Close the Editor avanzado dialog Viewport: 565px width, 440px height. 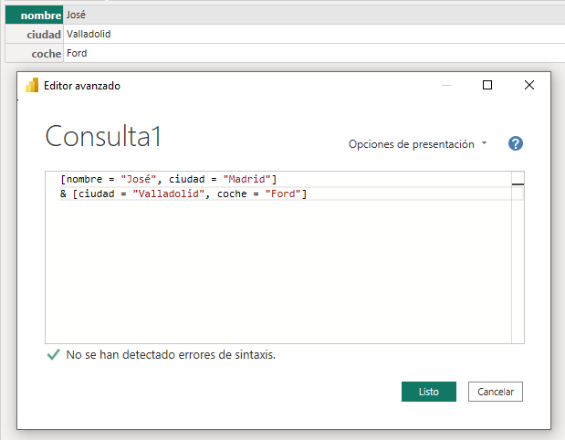point(529,85)
